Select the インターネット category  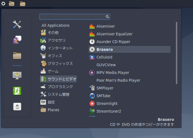pos(58,48)
